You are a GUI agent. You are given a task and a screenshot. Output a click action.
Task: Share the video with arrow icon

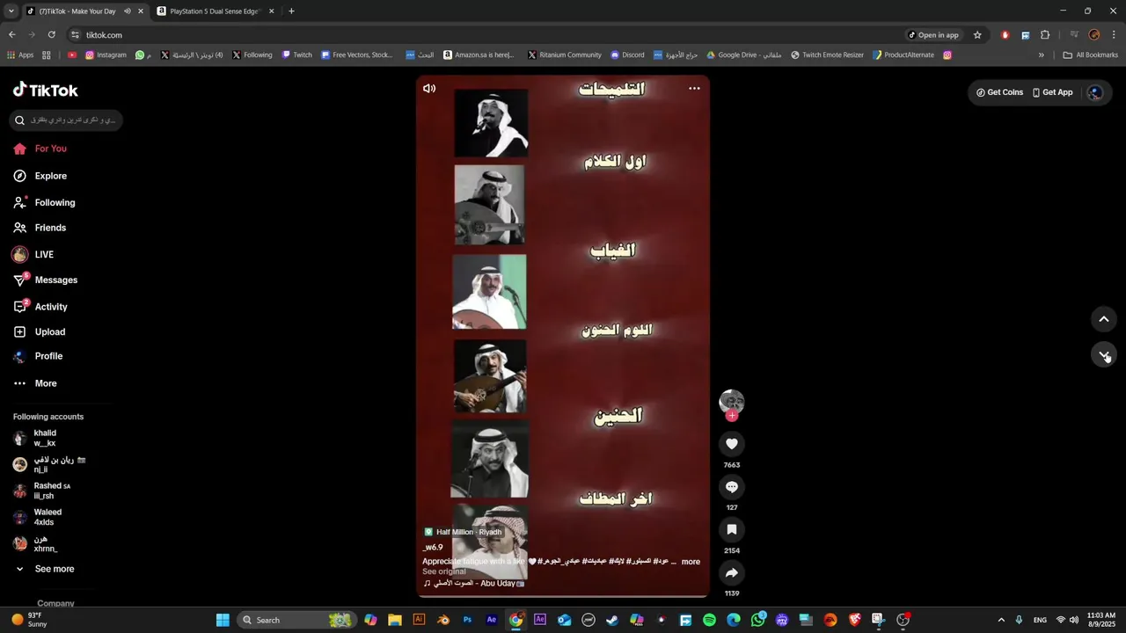732,573
